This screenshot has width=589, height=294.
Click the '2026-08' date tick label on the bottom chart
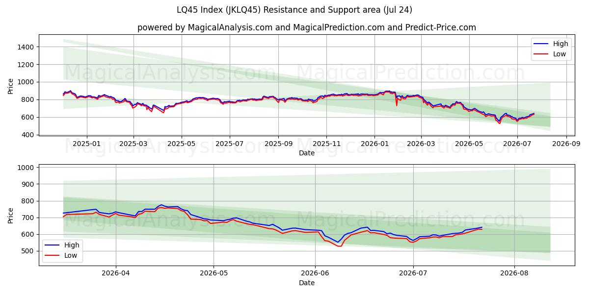coord(514,274)
